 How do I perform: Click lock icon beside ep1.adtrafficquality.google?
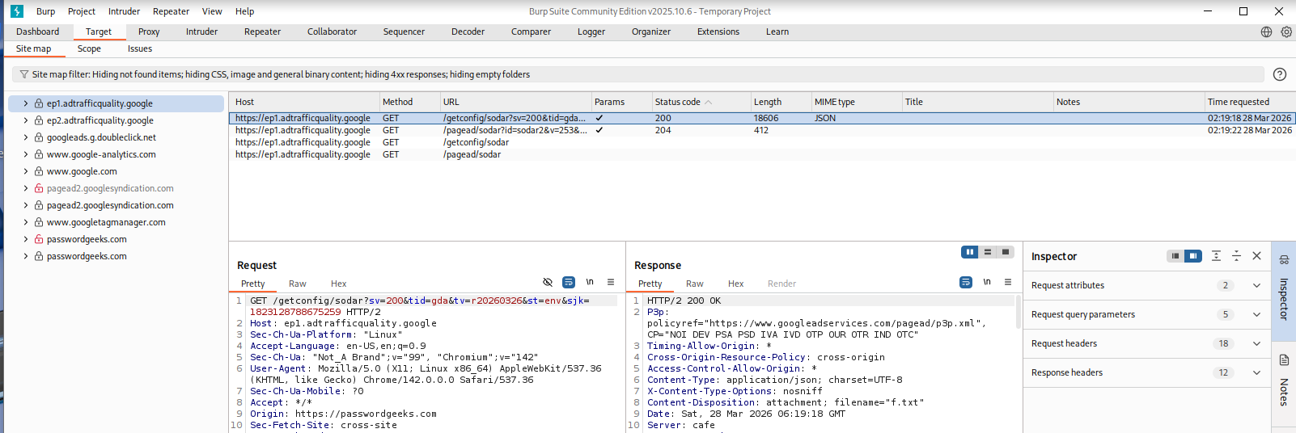pyautogui.click(x=38, y=103)
